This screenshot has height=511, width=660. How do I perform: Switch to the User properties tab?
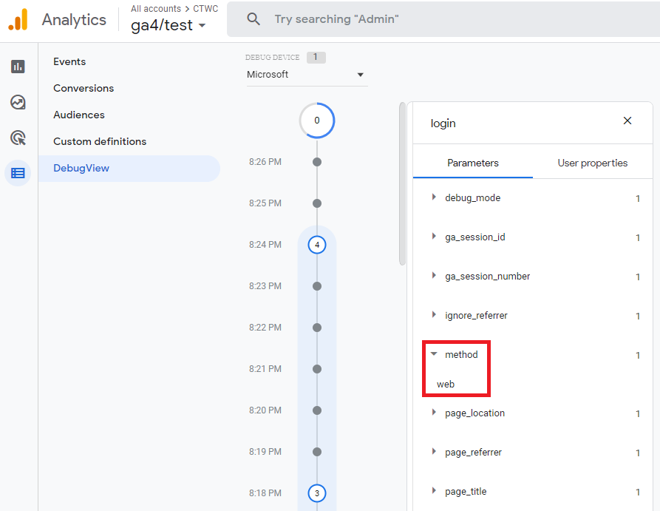(592, 163)
